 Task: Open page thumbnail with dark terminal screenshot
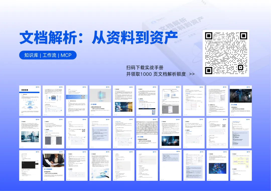tap(30, 165)
